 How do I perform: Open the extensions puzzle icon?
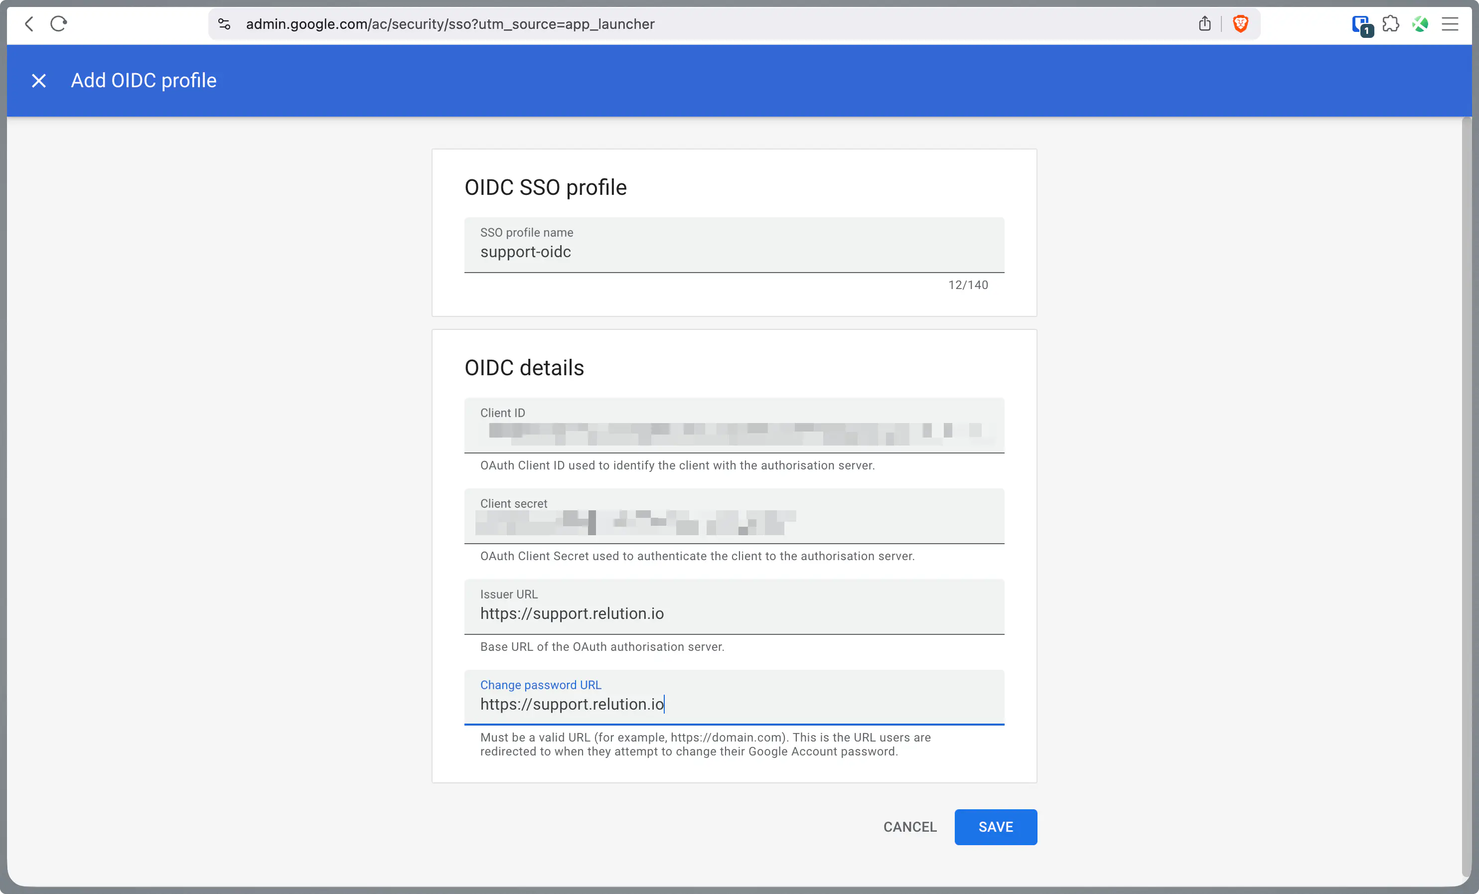tap(1390, 24)
